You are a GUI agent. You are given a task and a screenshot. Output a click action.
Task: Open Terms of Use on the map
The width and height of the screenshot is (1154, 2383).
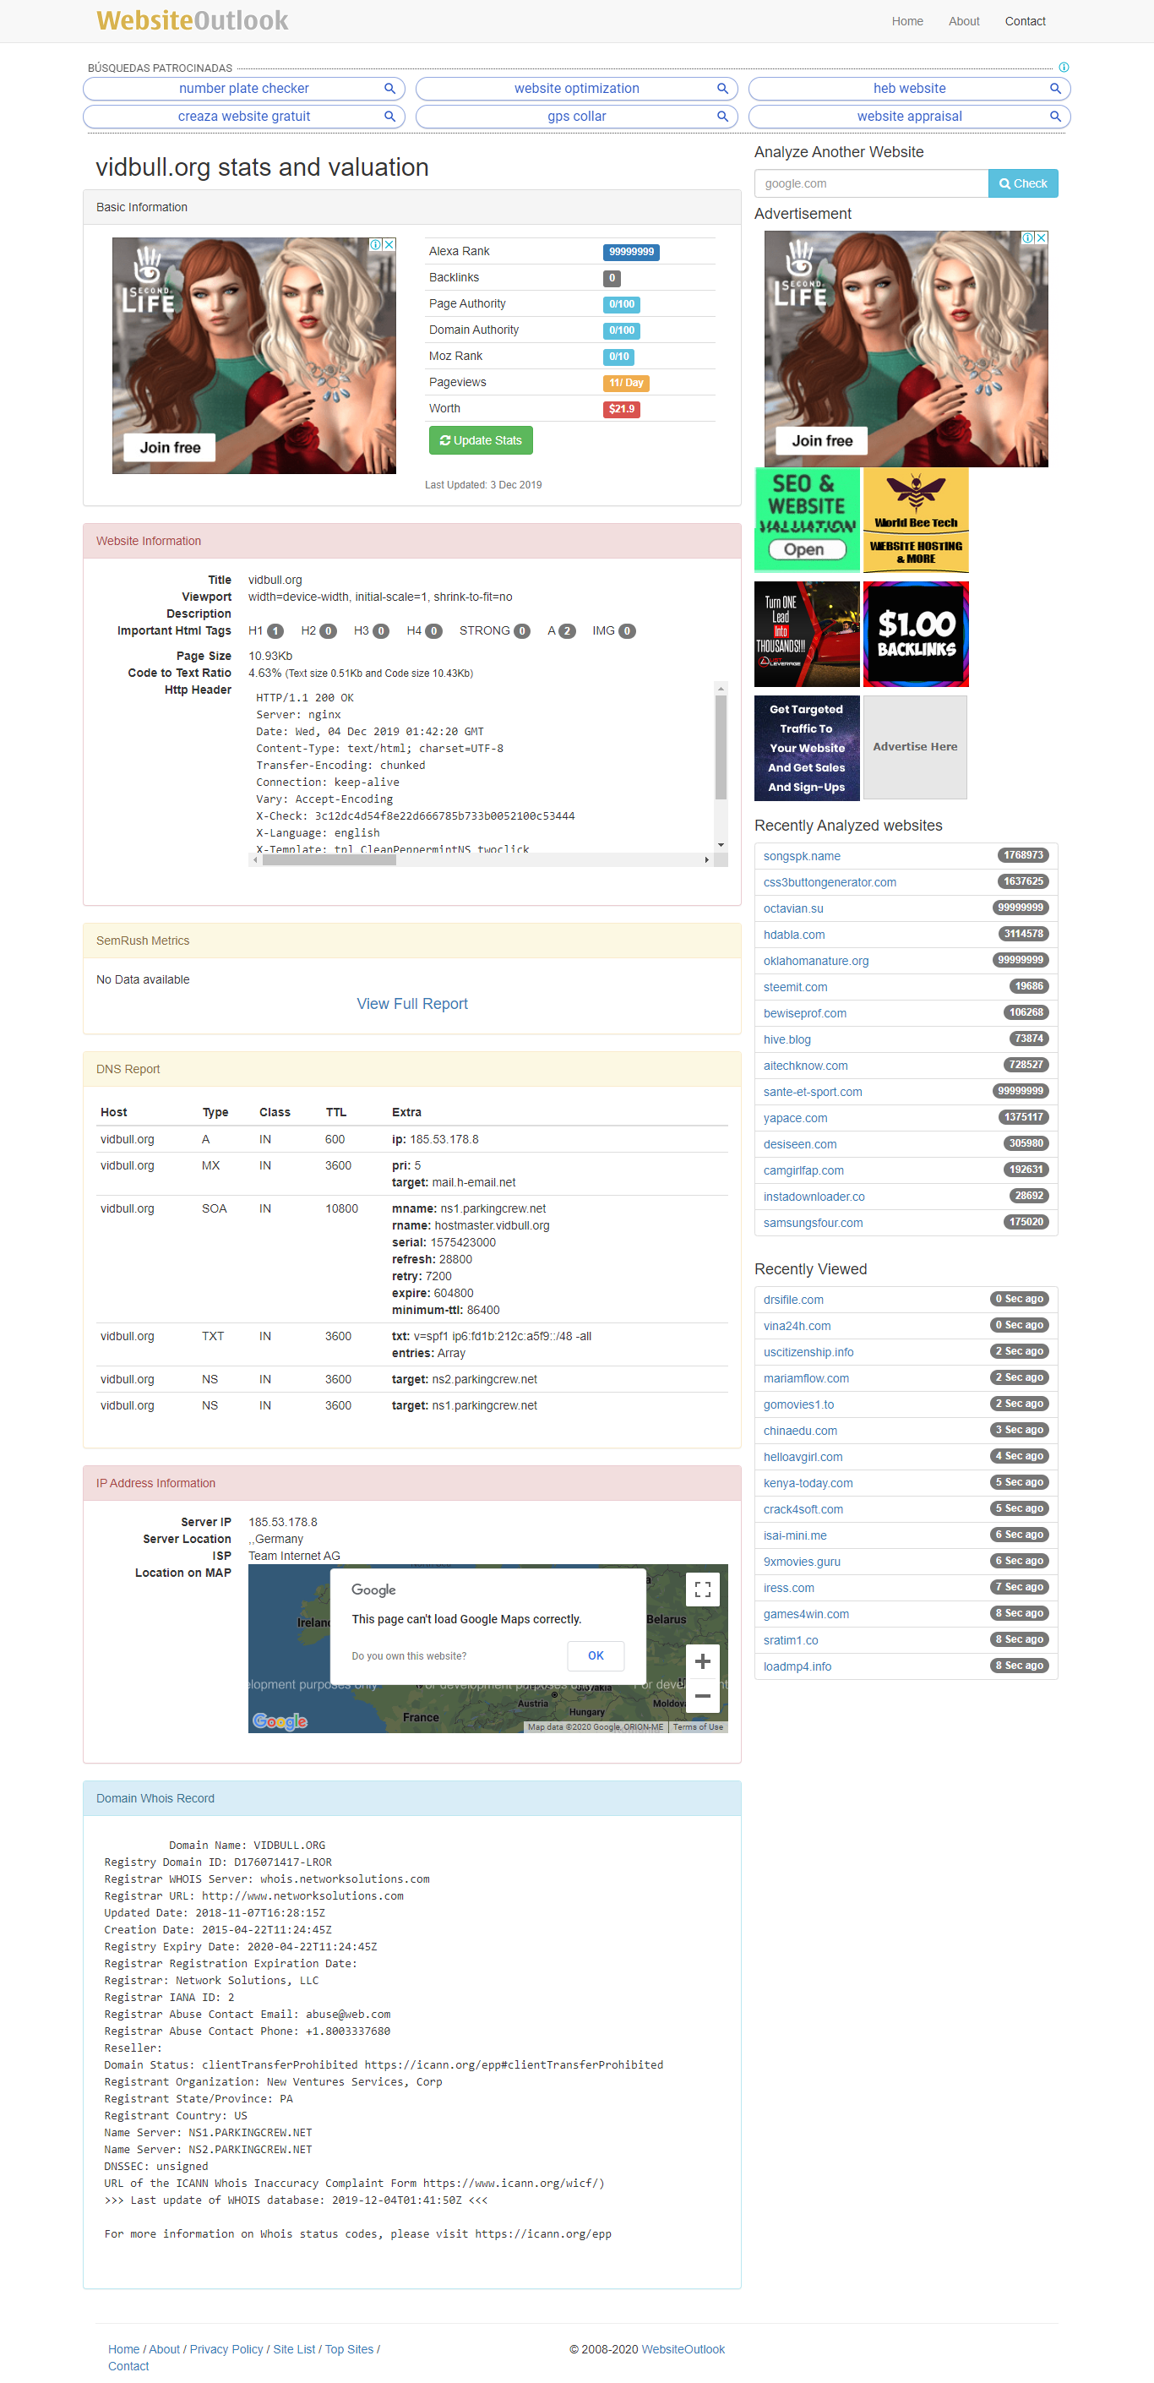(698, 1727)
